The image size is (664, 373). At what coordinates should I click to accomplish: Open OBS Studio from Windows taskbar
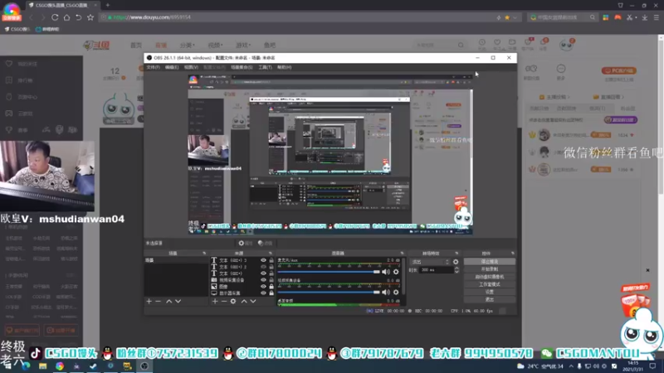coord(144,366)
